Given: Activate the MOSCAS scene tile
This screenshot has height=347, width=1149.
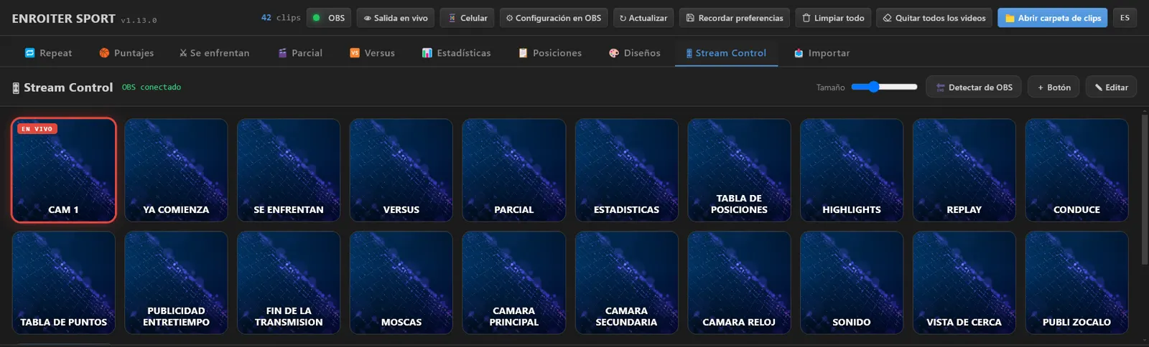Looking at the screenshot, I should click(401, 282).
